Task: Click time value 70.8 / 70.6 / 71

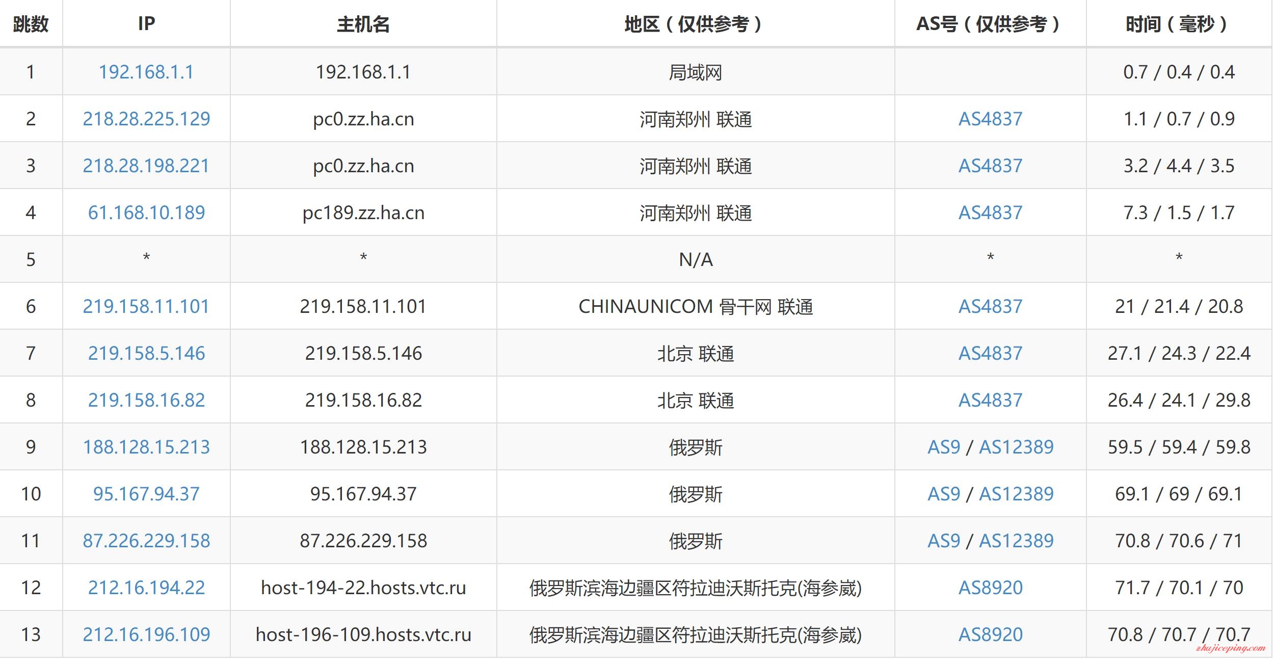Action: pos(1179,541)
